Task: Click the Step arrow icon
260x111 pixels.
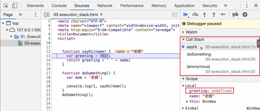Action: 223,15
